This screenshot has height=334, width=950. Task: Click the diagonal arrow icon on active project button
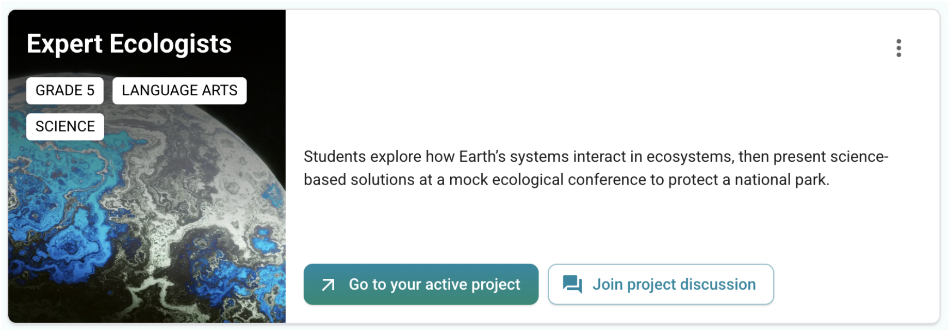tap(329, 285)
